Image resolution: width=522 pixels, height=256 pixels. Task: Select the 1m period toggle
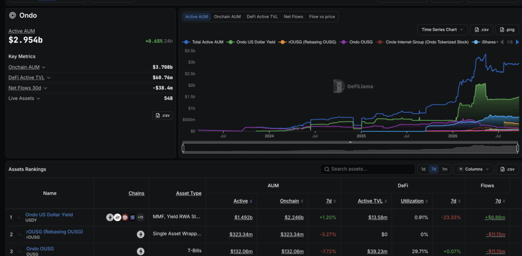[445, 169]
